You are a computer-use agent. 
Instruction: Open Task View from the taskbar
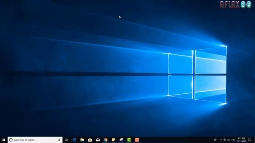[x=66, y=140]
